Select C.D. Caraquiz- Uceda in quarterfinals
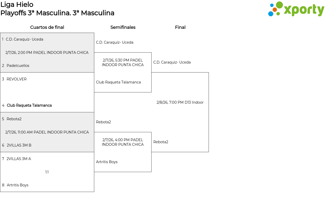The height and width of the screenshot is (217, 326). click(24, 39)
